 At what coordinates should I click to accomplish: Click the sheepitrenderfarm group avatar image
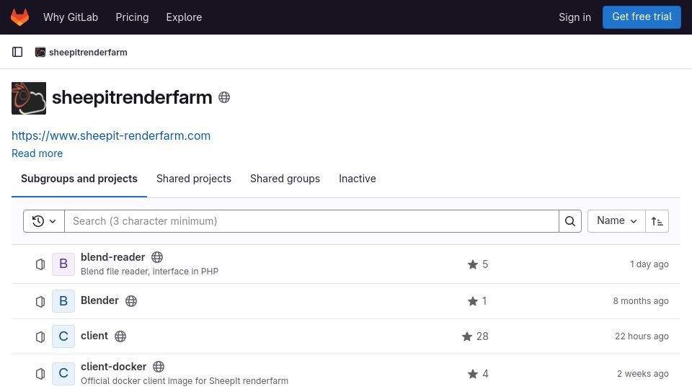click(x=29, y=99)
